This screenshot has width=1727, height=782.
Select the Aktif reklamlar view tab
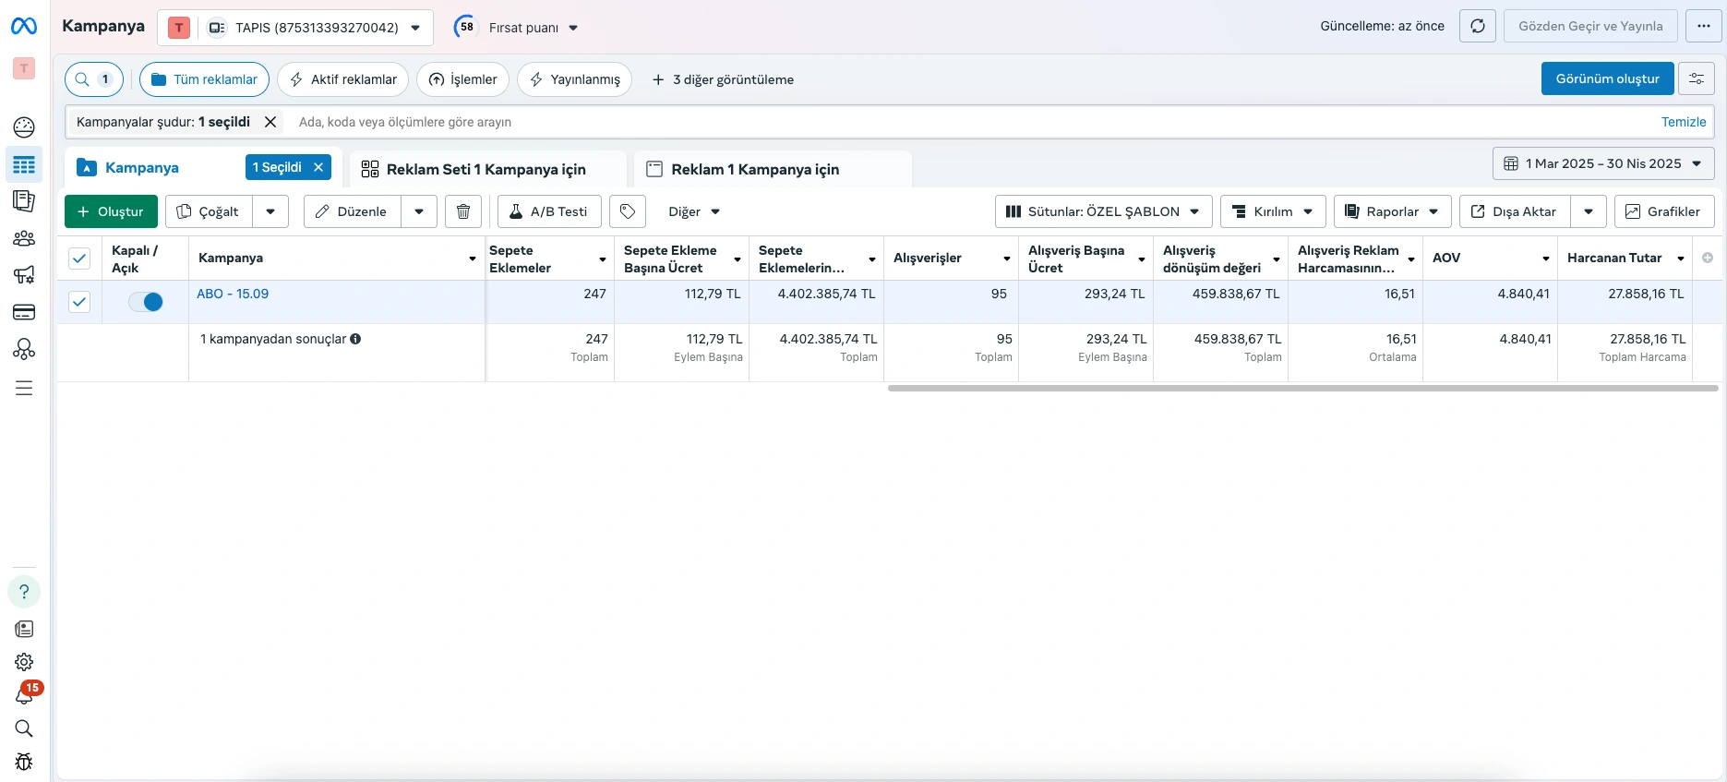pos(343,79)
